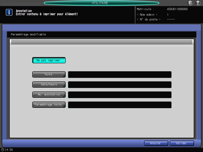Click the Annotation heading text
The image size is (203, 152).
click(24, 11)
